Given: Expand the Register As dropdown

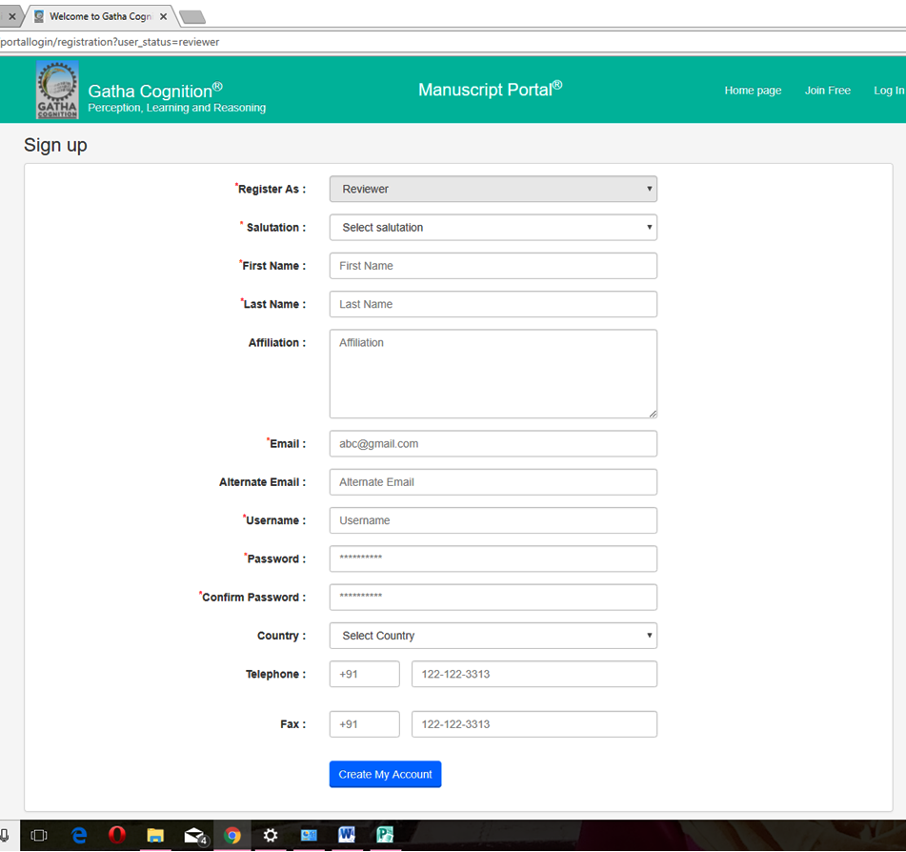Looking at the screenshot, I should point(493,189).
